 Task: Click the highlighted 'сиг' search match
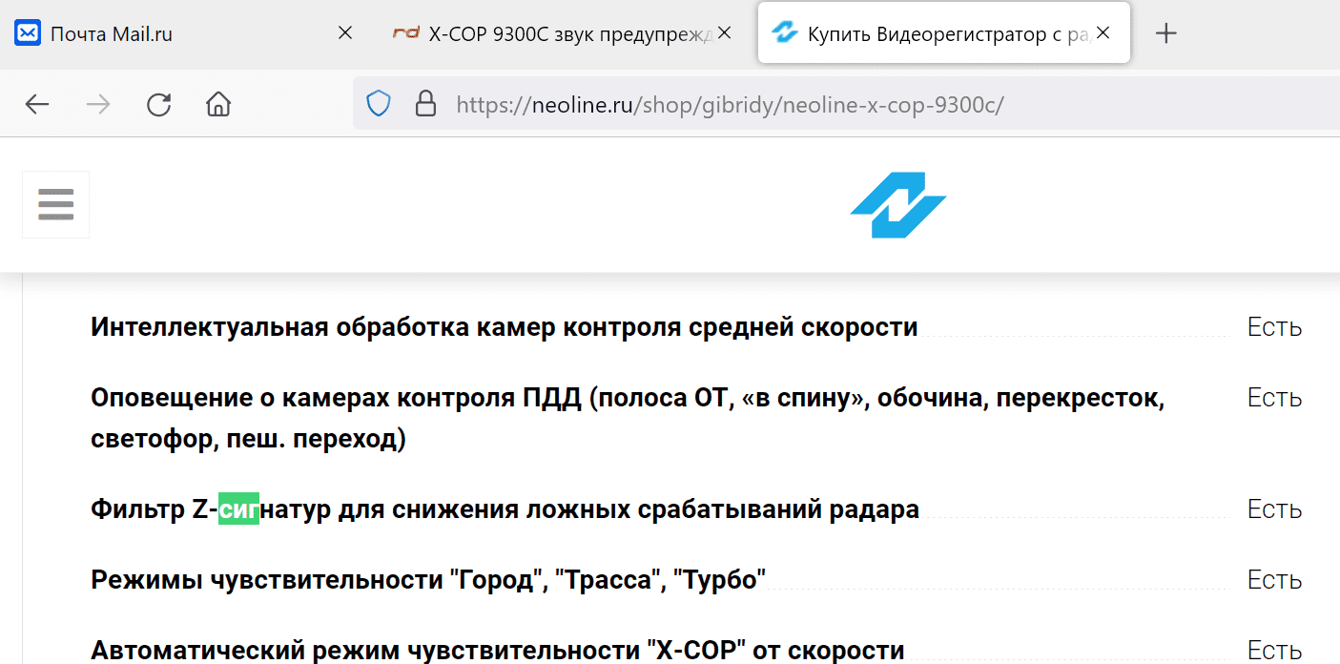238,509
